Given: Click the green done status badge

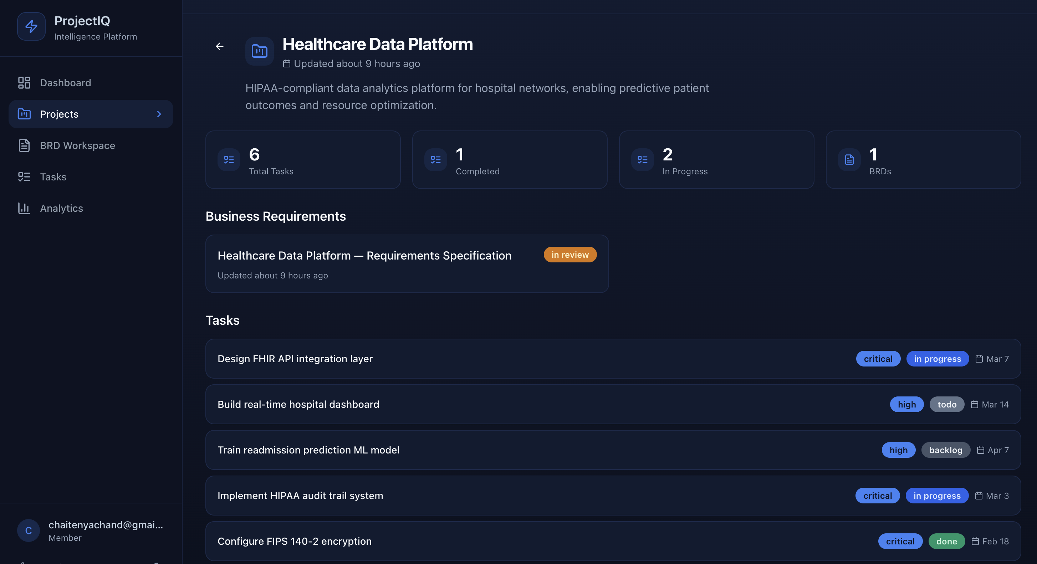Looking at the screenshot, I should (946, 542).
